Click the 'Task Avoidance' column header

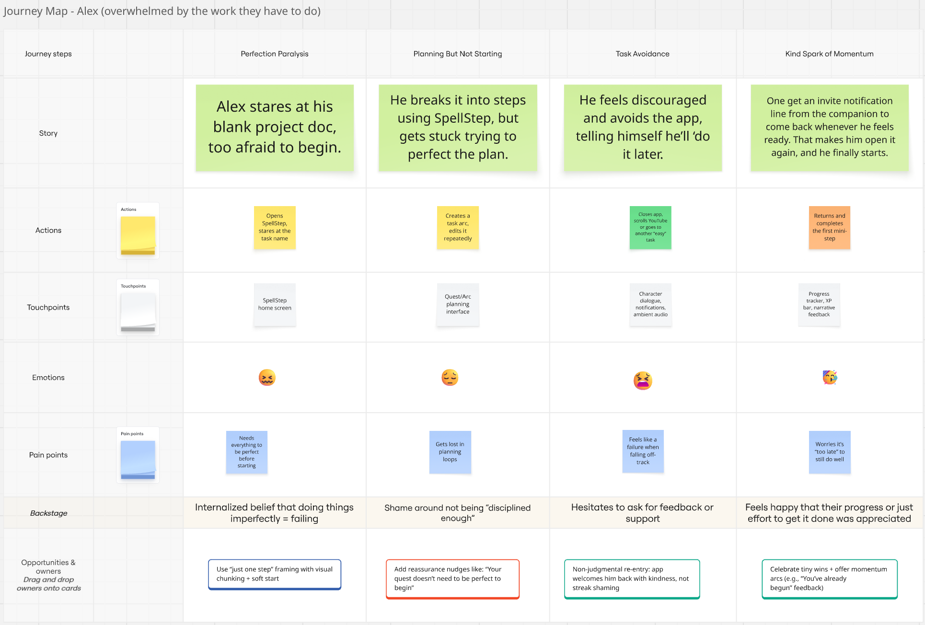tap(643, 54)
